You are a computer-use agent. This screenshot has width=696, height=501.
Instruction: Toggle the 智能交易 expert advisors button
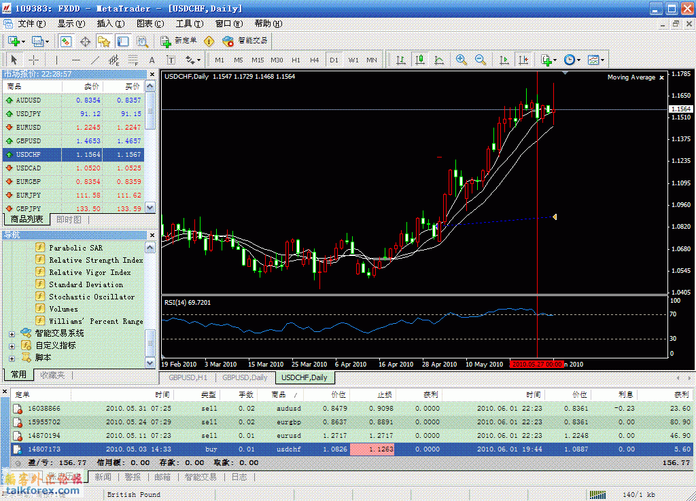(245, 41)
